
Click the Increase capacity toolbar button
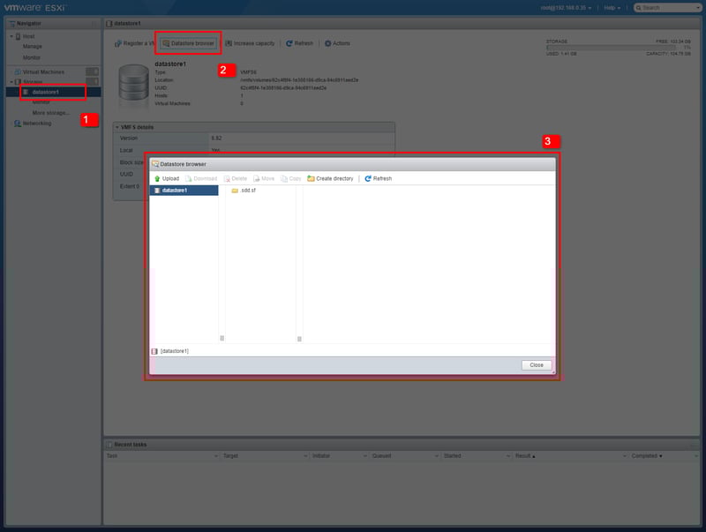pos(252,43)
